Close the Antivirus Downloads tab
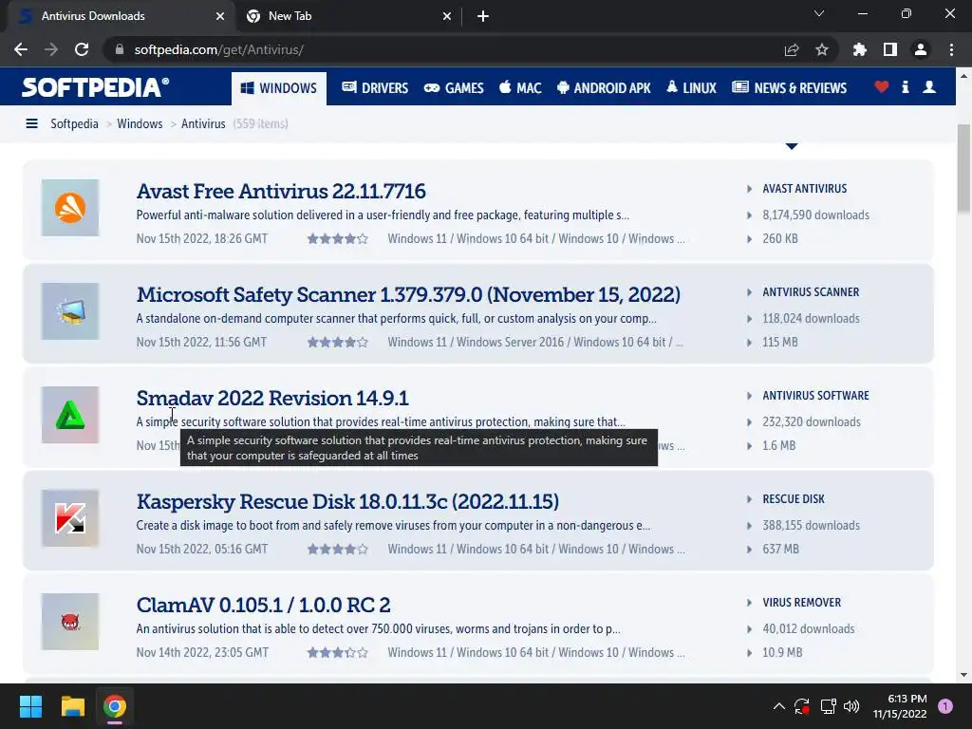Screen dimensions: 972x729 click(x=220, y=16)
